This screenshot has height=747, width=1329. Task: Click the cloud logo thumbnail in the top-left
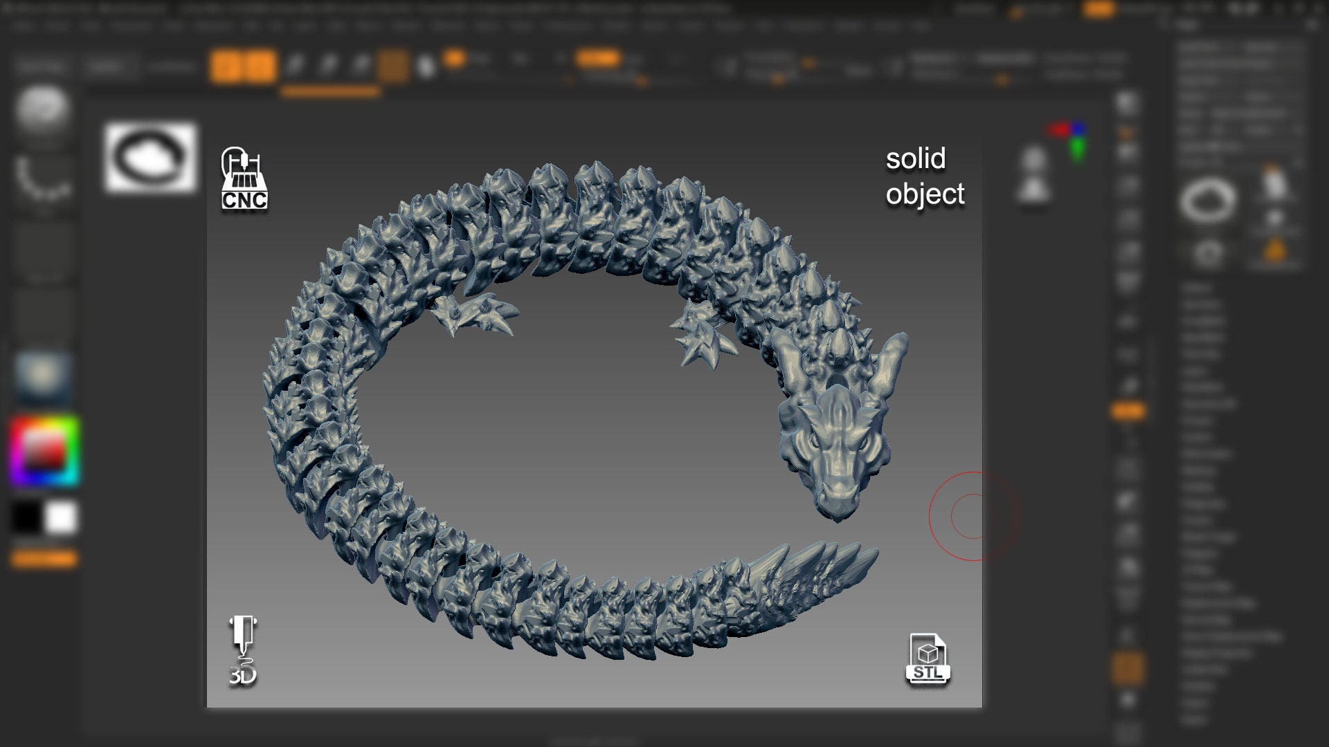(150, 160)
